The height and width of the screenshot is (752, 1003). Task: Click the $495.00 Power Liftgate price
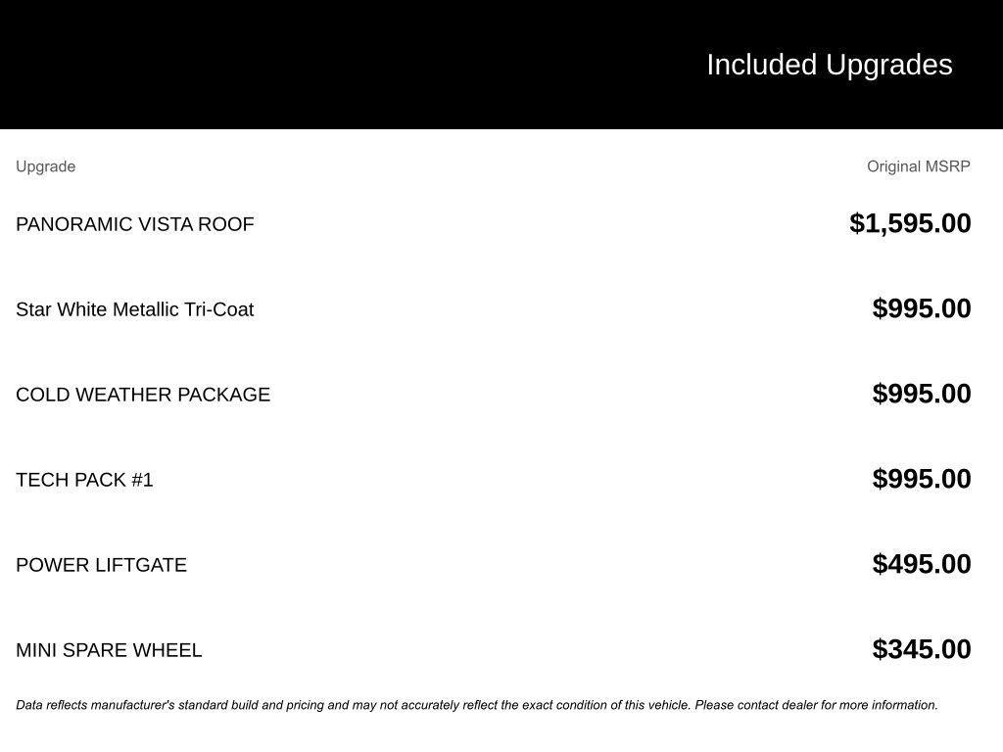tap(922, 564)
